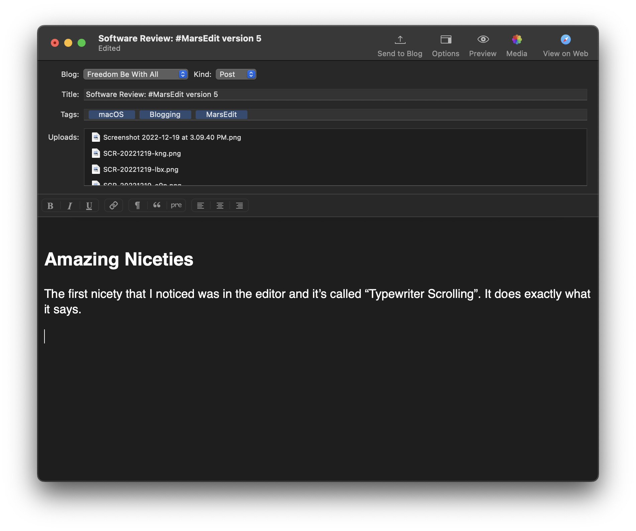The height and width of the screenshot is (531, 636).
Task: Toggle italic formatting
Action: 70,206
